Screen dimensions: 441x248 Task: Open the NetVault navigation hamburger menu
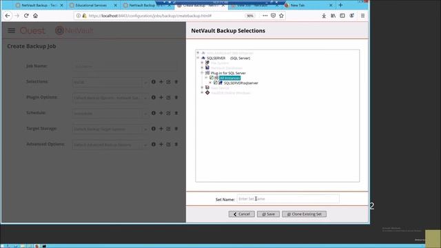click(x=11, y=30)
